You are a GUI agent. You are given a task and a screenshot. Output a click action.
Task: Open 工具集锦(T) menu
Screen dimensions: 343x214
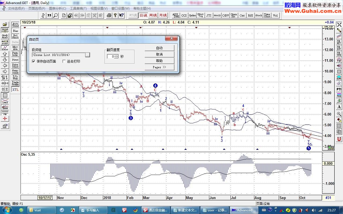(78, 8)
